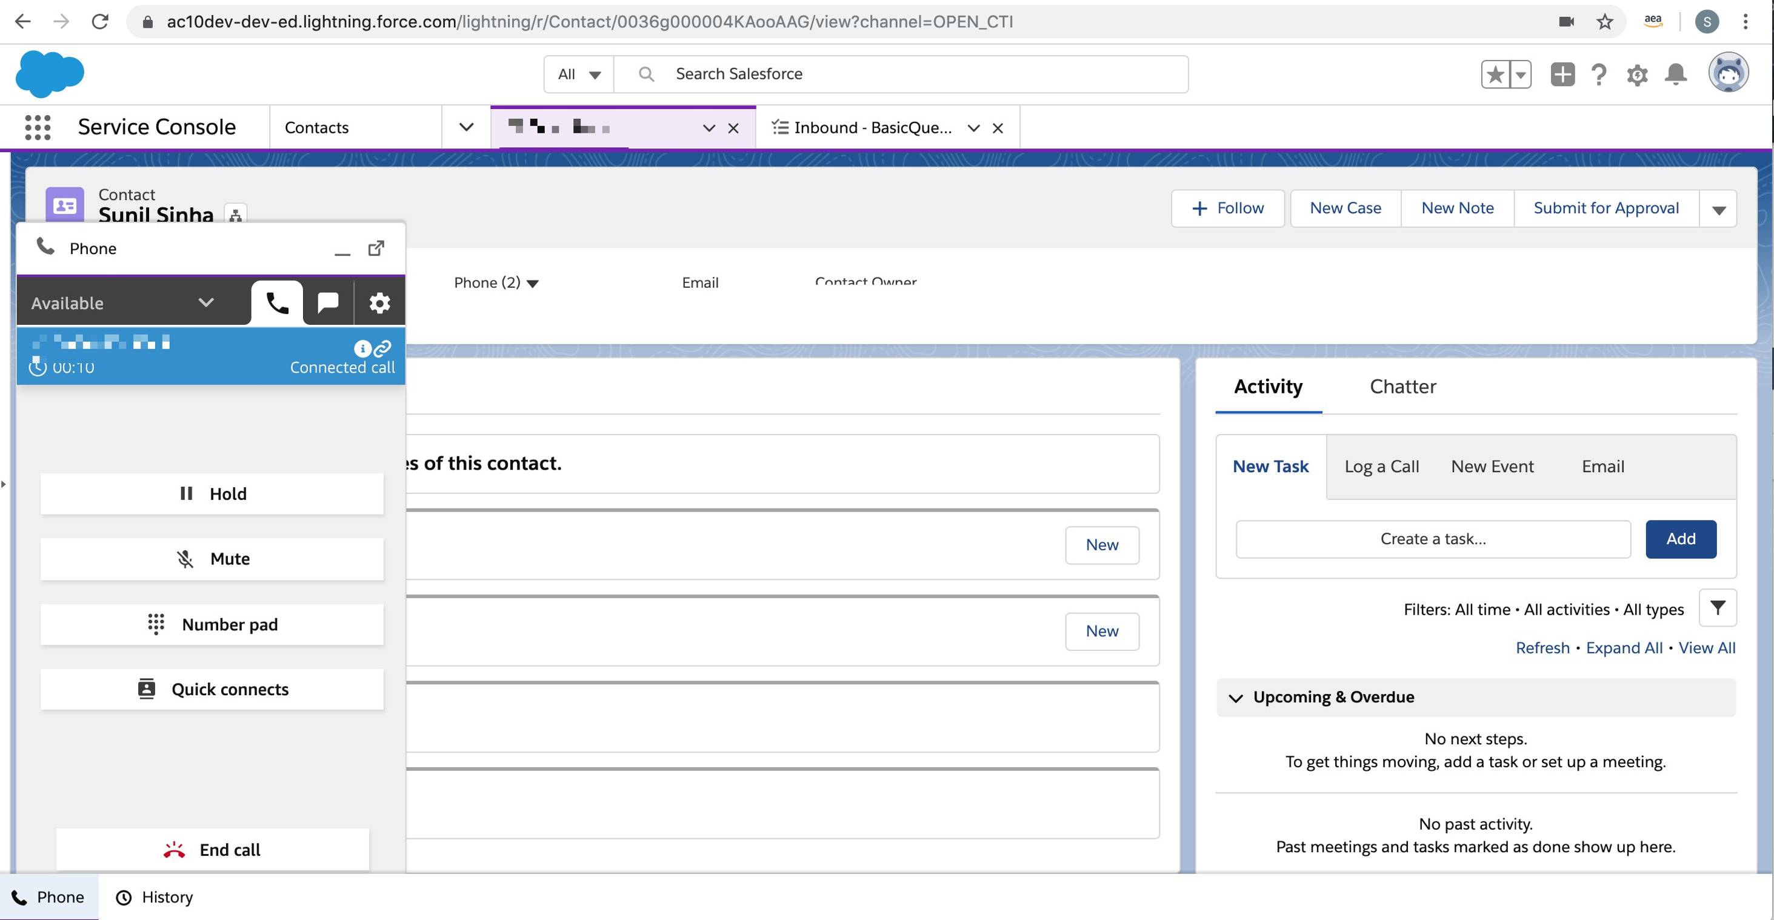Image resolution: width=1774 pixels, height=920 pixels.
Task: Open the notifications bell
Action: (x=1675, y=74)
